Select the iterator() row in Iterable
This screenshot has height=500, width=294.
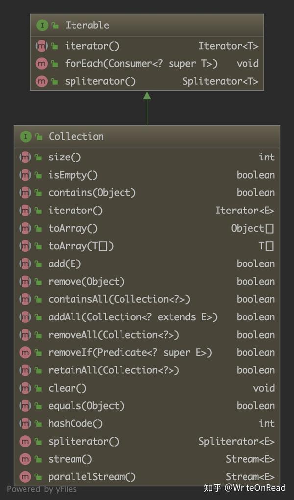147,46
